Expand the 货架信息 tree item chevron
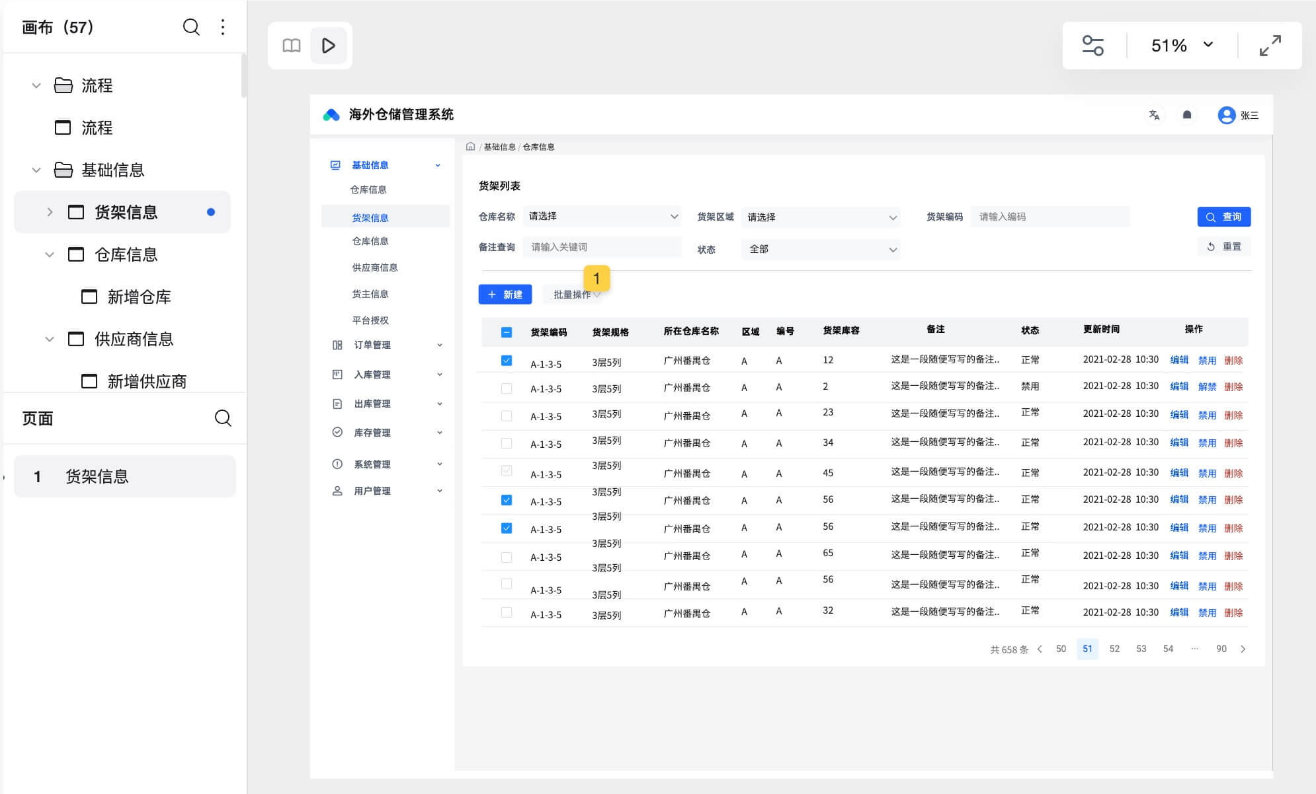 (x=50, y=212)
